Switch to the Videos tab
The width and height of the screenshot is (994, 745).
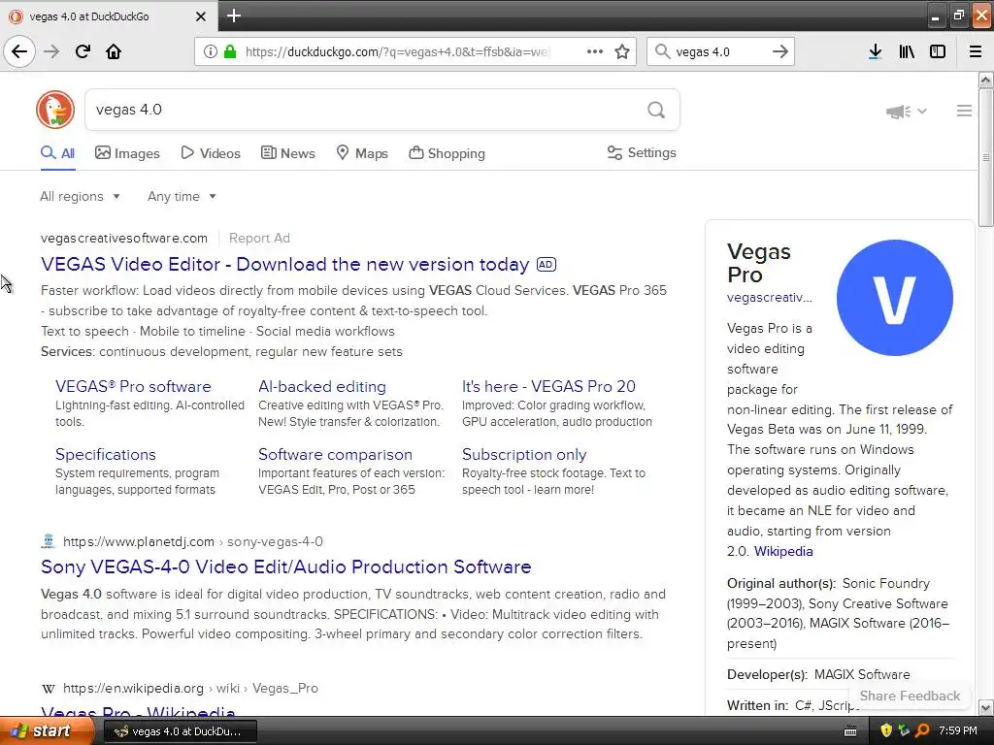click(211, 153)
